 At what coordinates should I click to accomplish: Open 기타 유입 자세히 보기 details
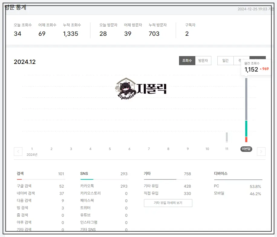pyautogui.click(x=168, y=203)
